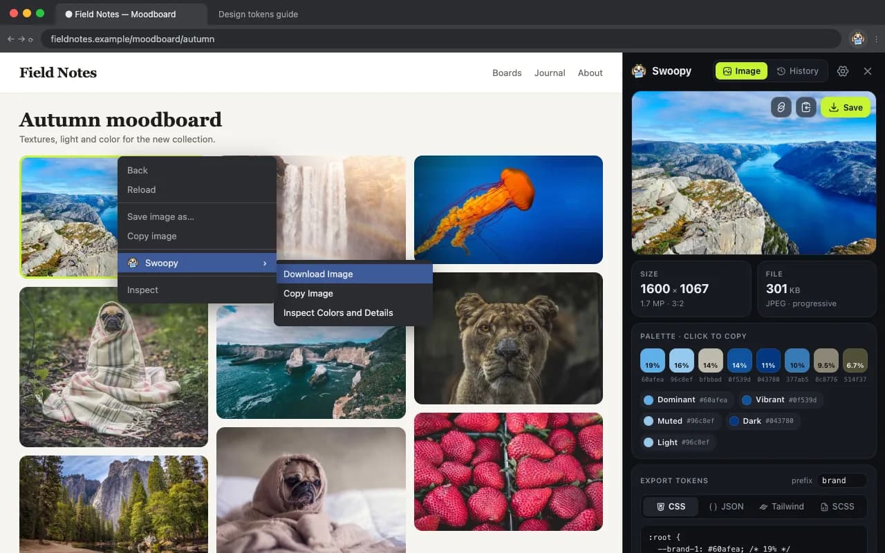Viewport: 885px width, 553px height.
Task: Choose Download Image from the Swoopy submenu
Action: [x=353, y=274]
